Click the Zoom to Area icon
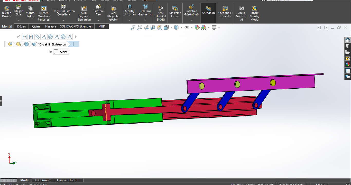Image resolution: width=351 pixels, height=185 pixels. (x=140, y=27)
